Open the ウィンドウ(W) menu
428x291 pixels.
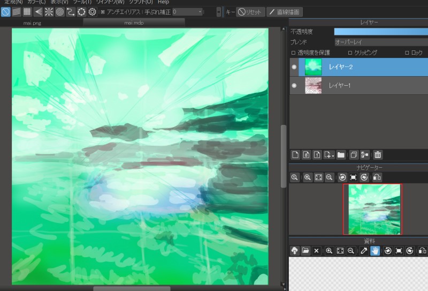point(110,2)
